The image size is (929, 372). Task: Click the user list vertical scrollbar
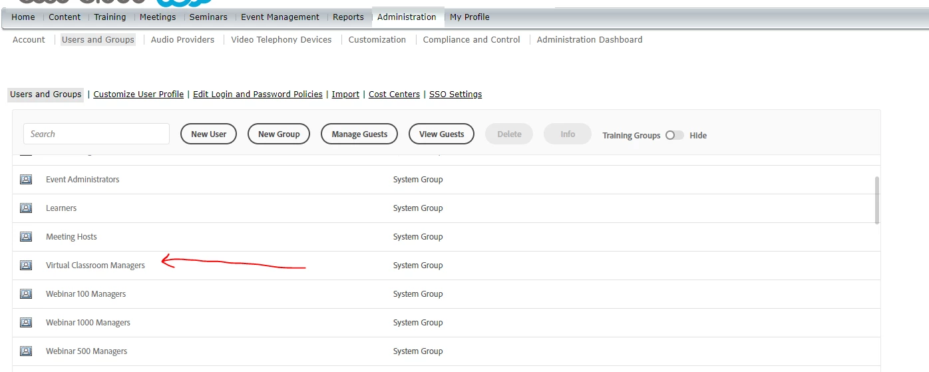[877, 200]
